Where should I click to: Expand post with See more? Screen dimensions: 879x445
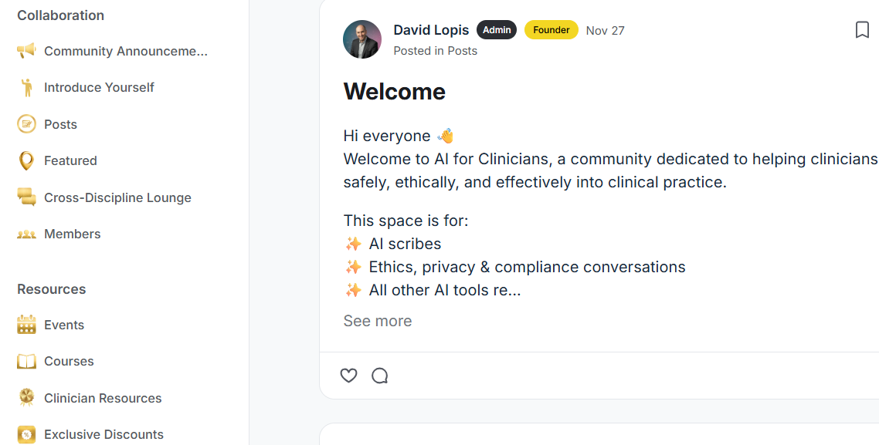(377, 321)
